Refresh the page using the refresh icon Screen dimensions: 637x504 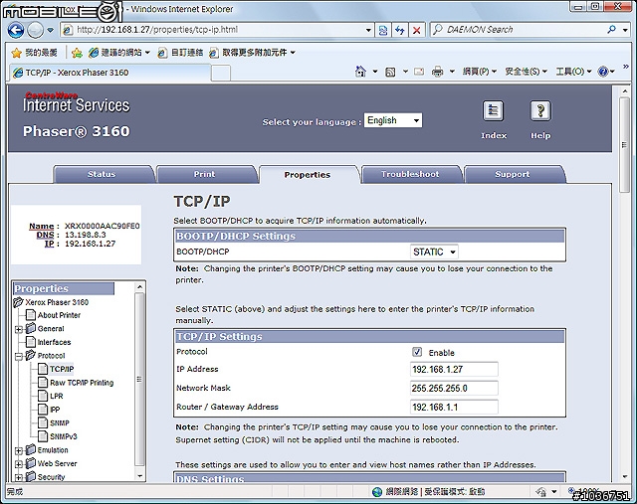(x=400, y=30)
